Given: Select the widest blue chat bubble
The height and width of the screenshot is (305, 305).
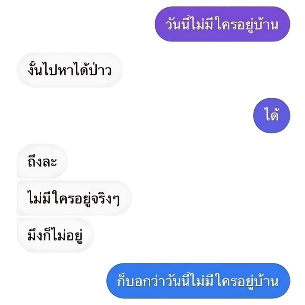Looking at the screenshot, I should (198, 281).
